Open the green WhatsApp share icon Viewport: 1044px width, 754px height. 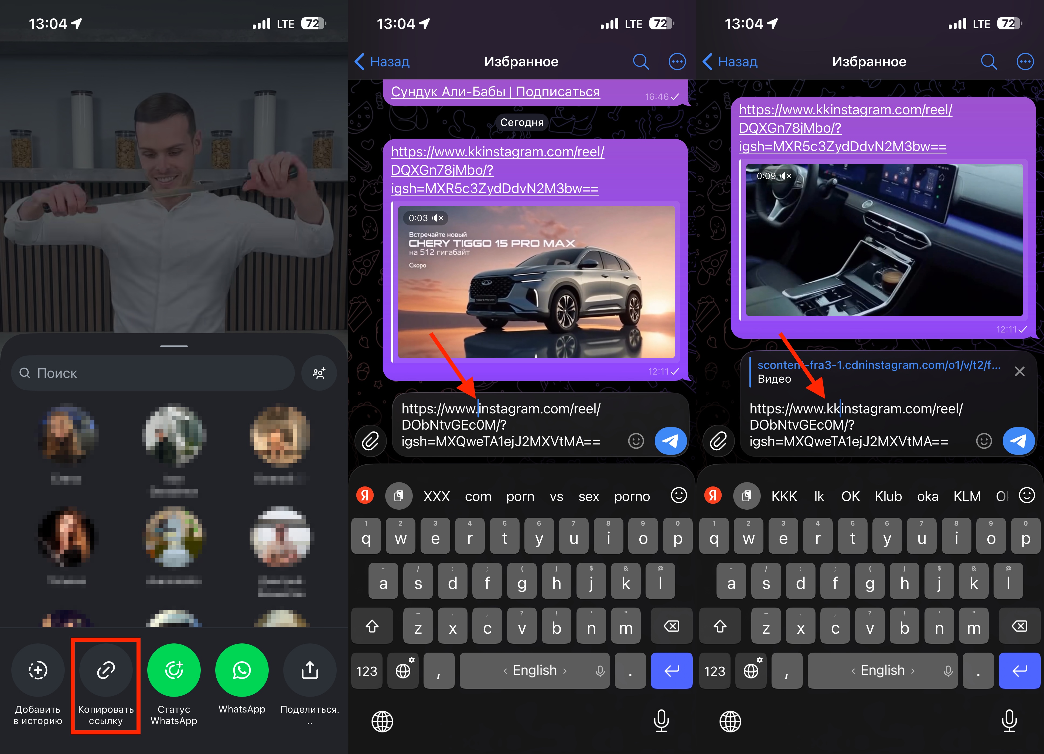pyautogui.click(x=242, y=670)
